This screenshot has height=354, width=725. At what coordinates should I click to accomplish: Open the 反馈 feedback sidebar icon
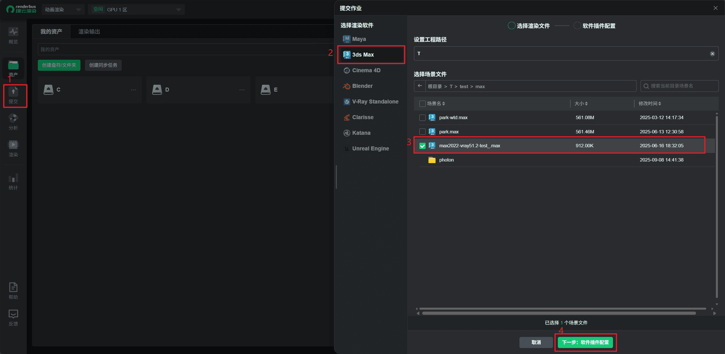(x=13, y=318)
